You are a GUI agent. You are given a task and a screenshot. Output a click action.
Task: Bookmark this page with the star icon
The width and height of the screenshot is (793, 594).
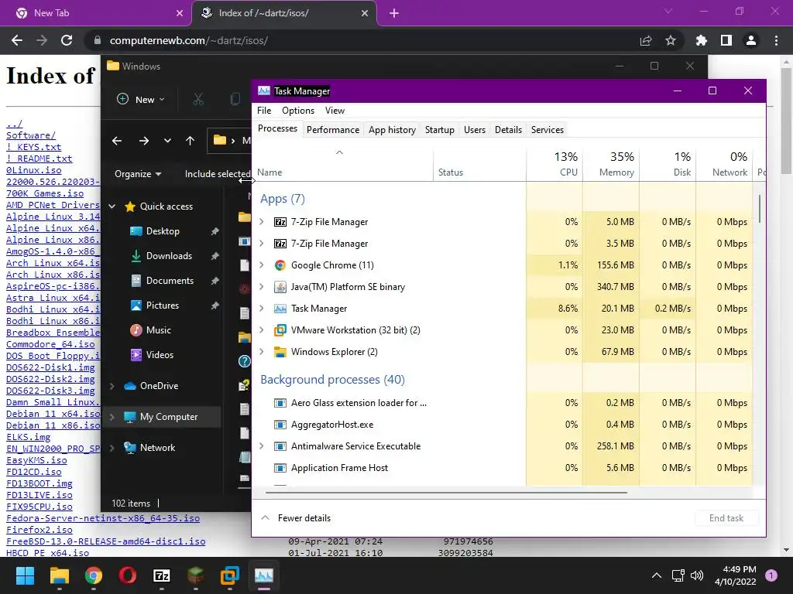pos(671,40)
